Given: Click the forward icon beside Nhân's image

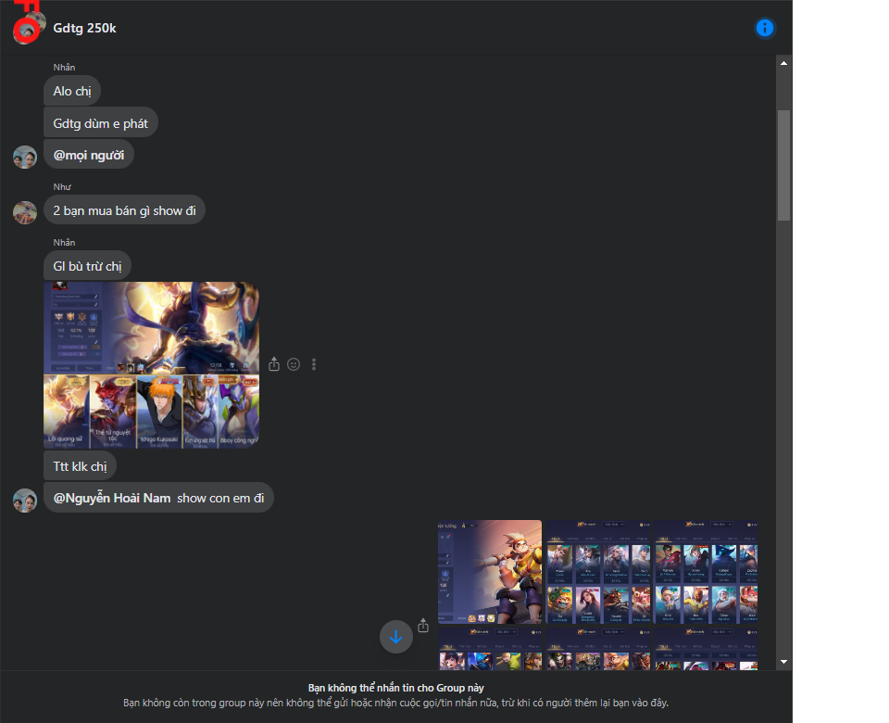Looking at the screenshot, I should 274,364.
